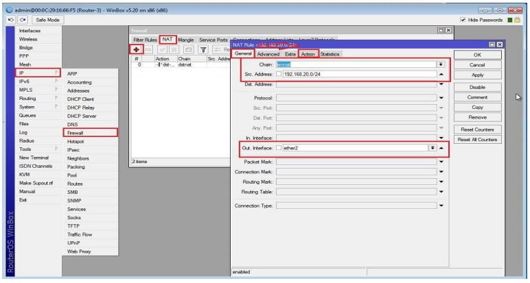The height and width of the screenshot is (283, 530).
Task: Click the Reset All Counters button
Action: (477, 140)
